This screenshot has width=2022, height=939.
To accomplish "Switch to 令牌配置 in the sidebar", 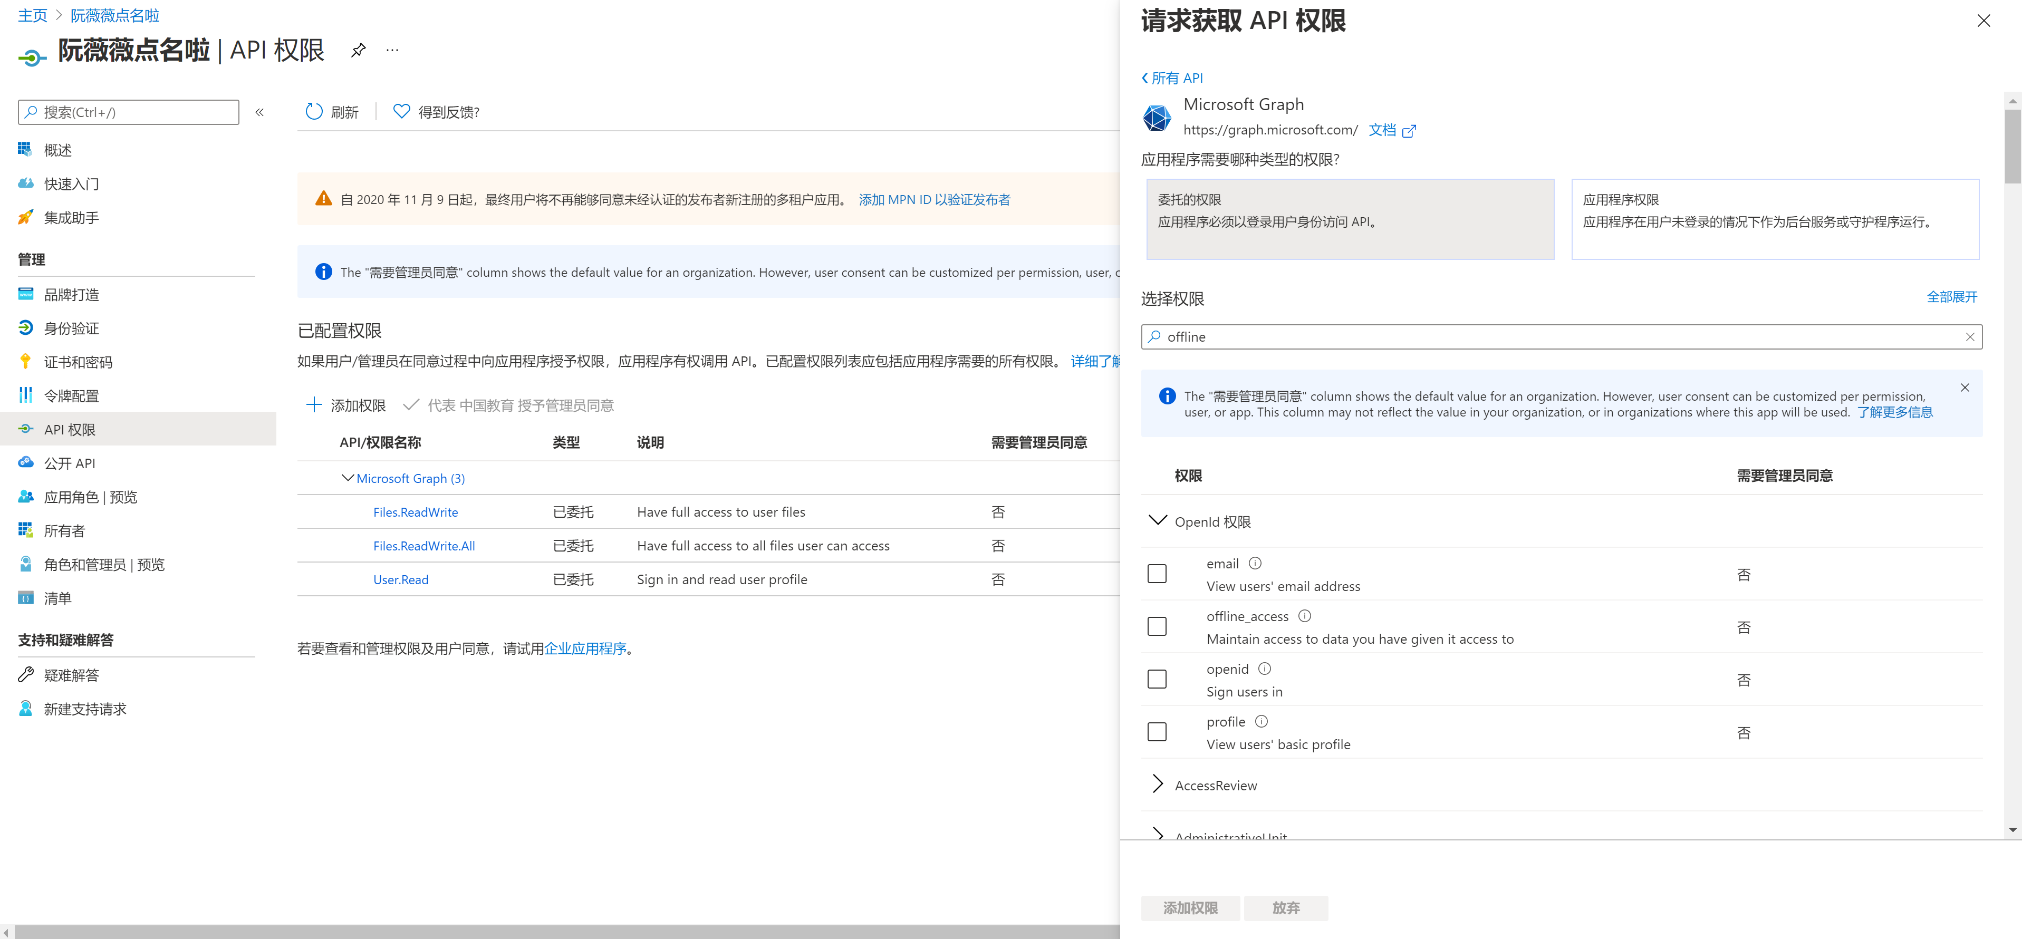I will coord(71,395).
